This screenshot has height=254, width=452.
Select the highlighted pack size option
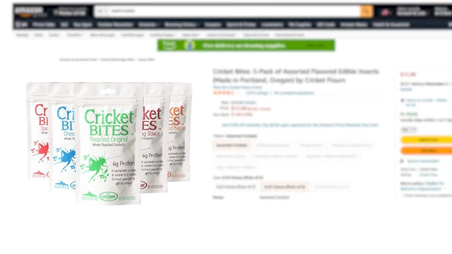pyautogui.click(x=285, y=187)
